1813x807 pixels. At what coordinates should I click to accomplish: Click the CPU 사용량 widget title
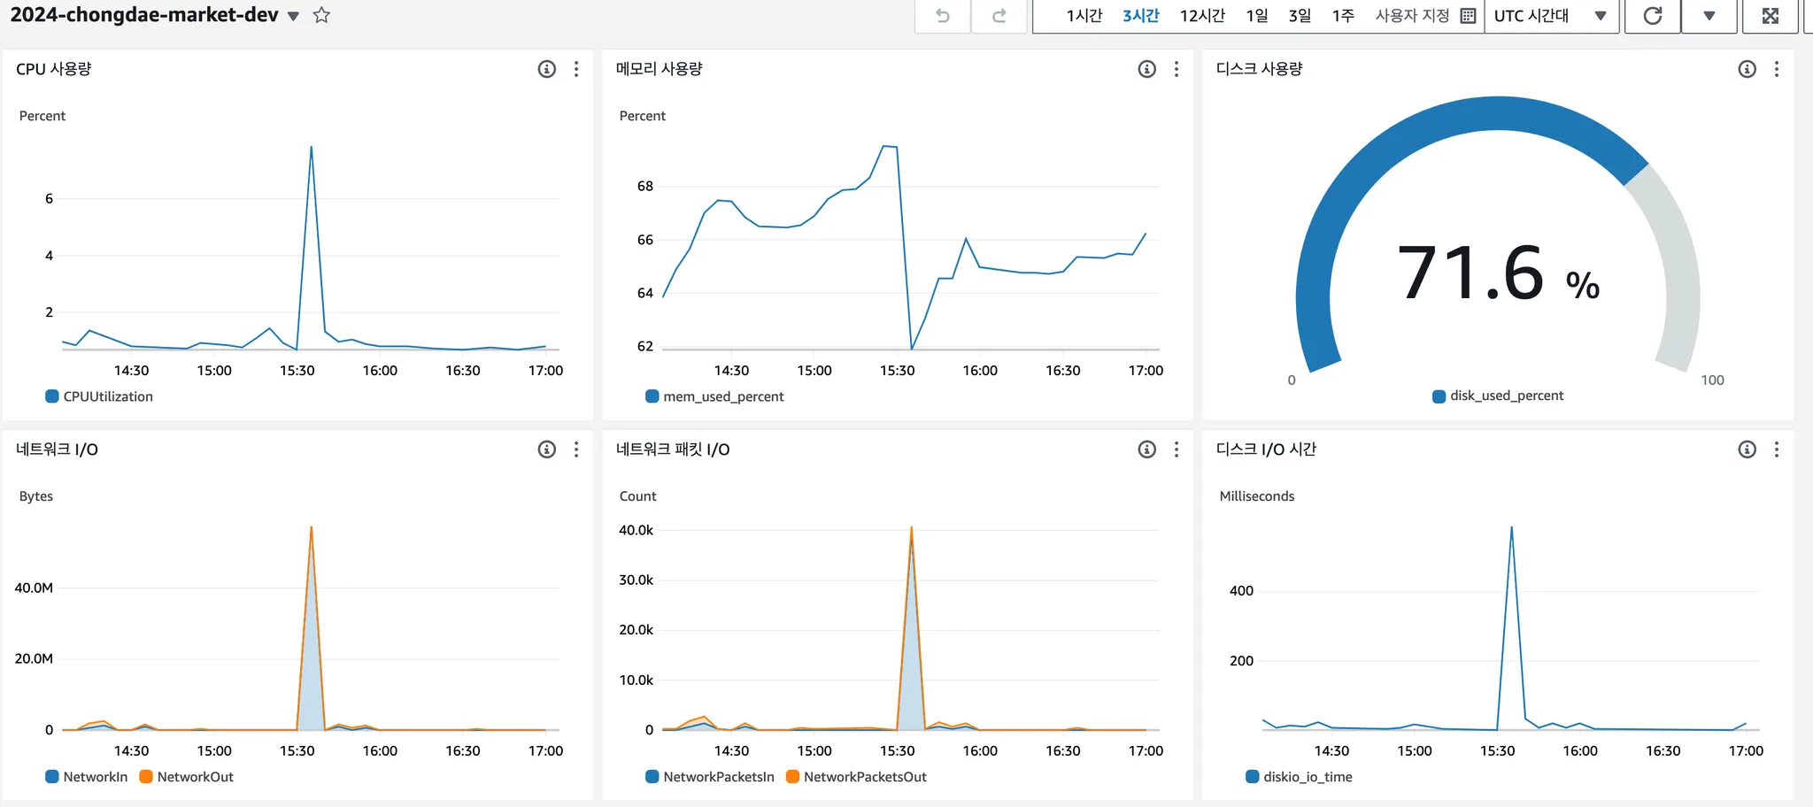(x=54, y=69)
